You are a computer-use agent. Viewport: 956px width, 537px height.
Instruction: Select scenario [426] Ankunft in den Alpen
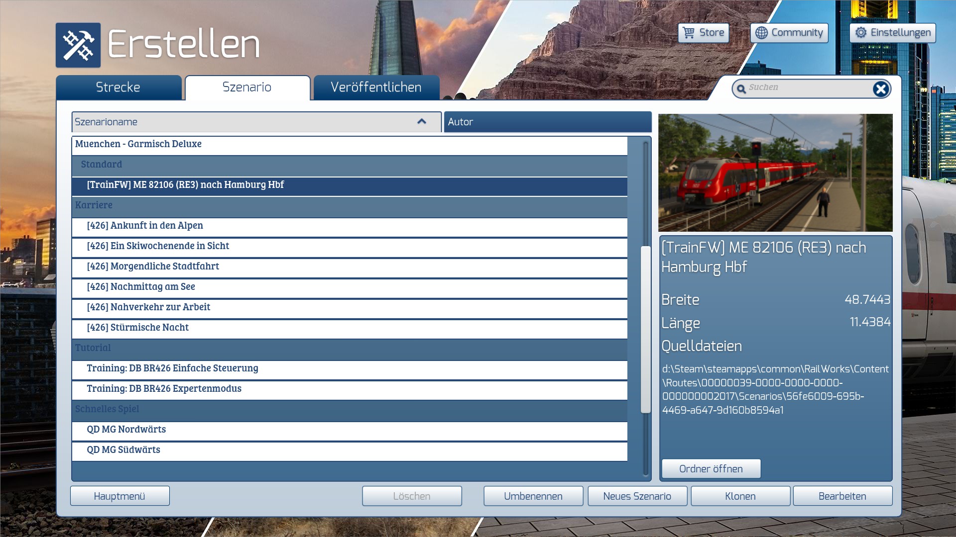pos(145,226)
